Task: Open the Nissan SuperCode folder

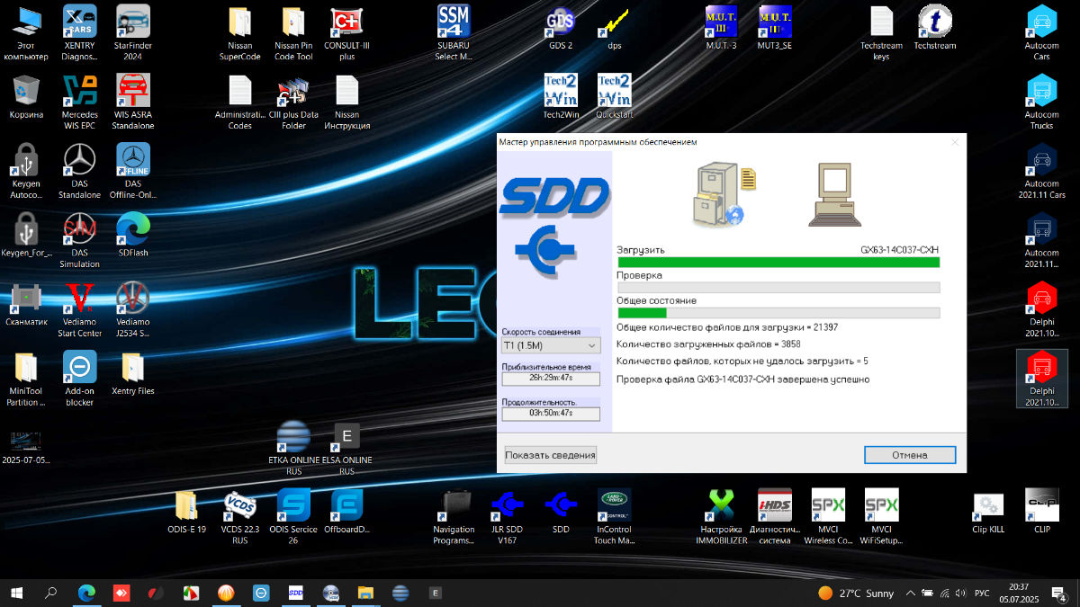Action: click(239, 31)
